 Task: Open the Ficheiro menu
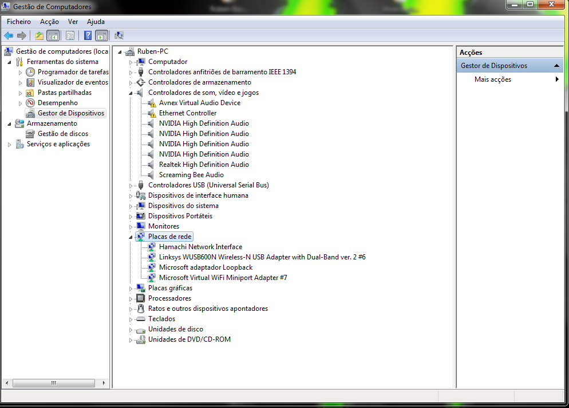pyautogui.click(x=19, y=21)
